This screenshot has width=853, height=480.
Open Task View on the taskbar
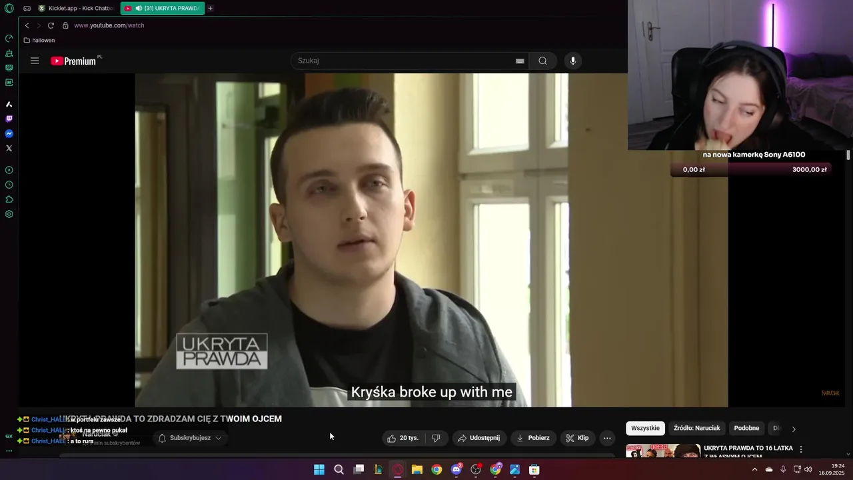[x=359, y=469]
